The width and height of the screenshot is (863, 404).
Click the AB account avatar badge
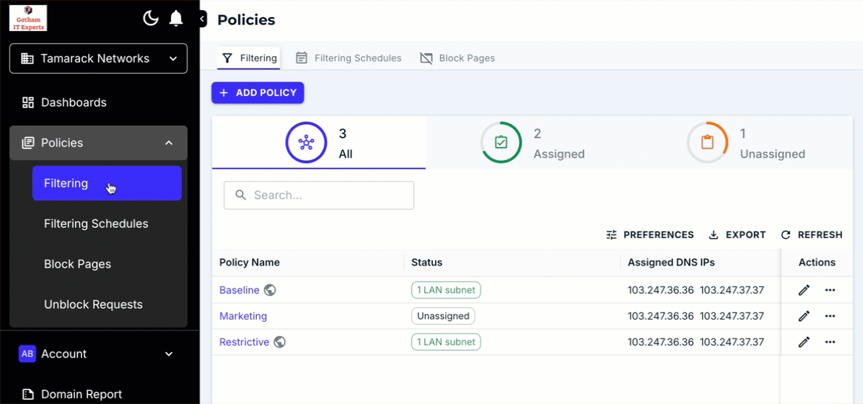pyautogui.click(x=27, y=354)
